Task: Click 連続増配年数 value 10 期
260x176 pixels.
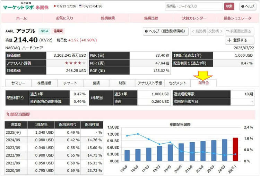Action: pyautogui.click(x=249, y=94)
